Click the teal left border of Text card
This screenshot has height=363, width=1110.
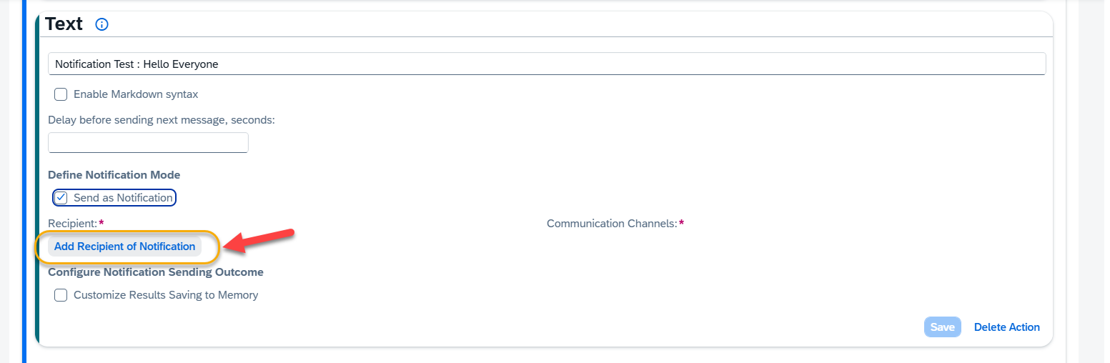click(x=37, y=179)
